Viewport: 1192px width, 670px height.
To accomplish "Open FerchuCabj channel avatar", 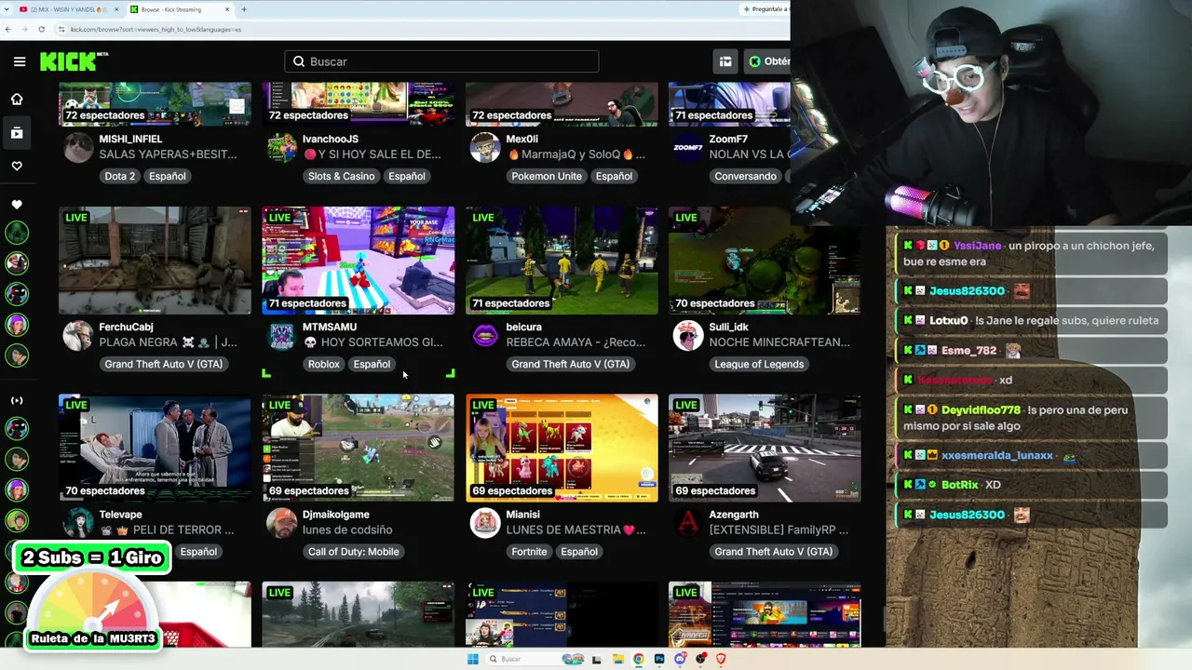I will 78,335.
